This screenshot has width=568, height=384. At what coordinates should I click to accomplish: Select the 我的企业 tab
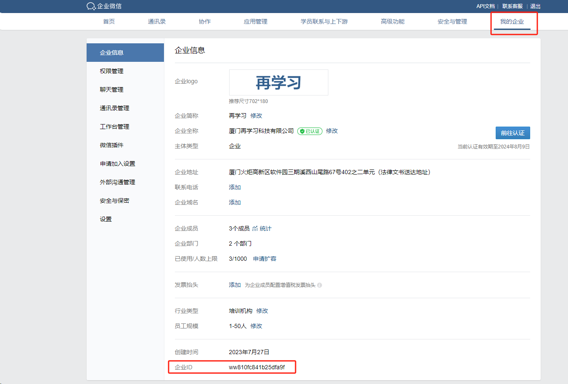pyautogui.click(x=512, y=21)
